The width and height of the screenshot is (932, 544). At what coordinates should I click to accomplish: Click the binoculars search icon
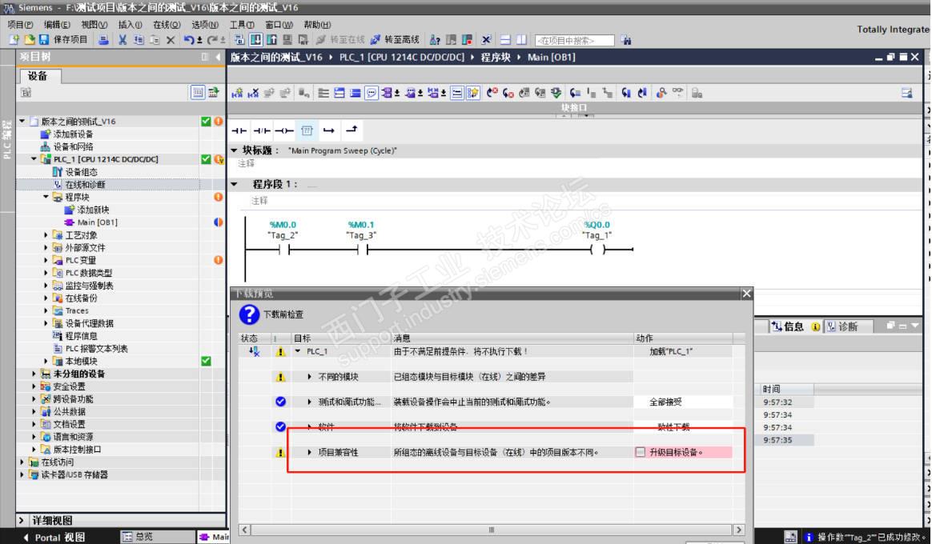[626, 40]
